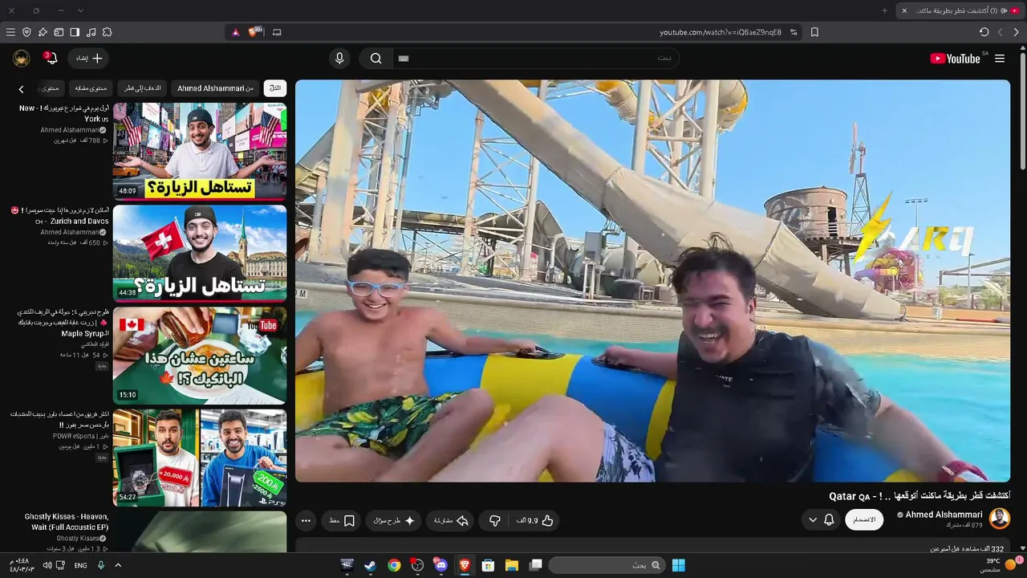This screenshot has width=1027, height=578.
Task: Select 'من Ahmed Alshammari' filter chip
Action: 215,88
